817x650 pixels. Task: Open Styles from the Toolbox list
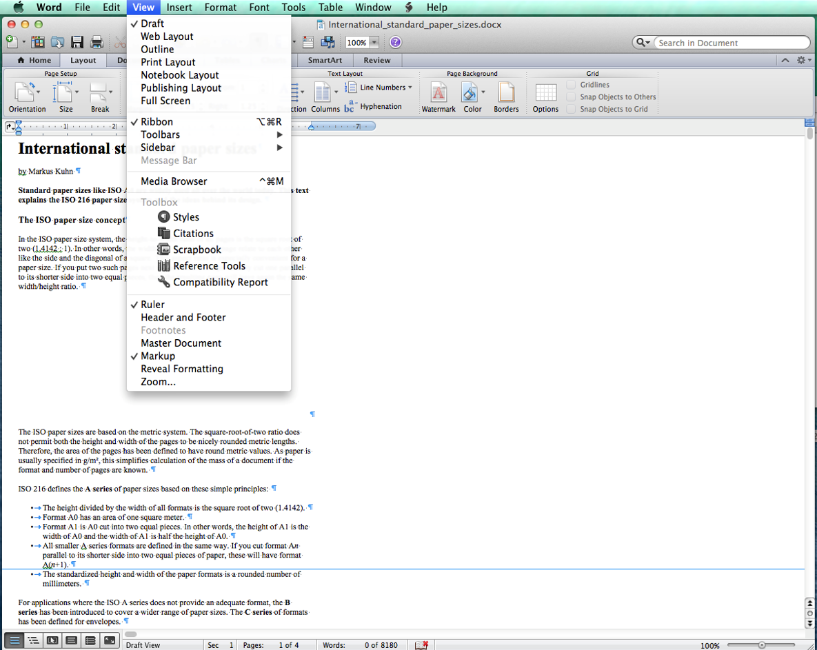coord(185,217)
